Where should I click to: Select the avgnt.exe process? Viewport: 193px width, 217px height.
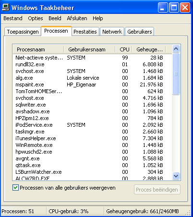(x=92, y=158)
